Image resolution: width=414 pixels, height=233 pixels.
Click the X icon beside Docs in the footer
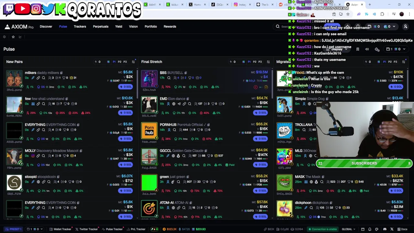pyautogui.click(x=392, y=229)
